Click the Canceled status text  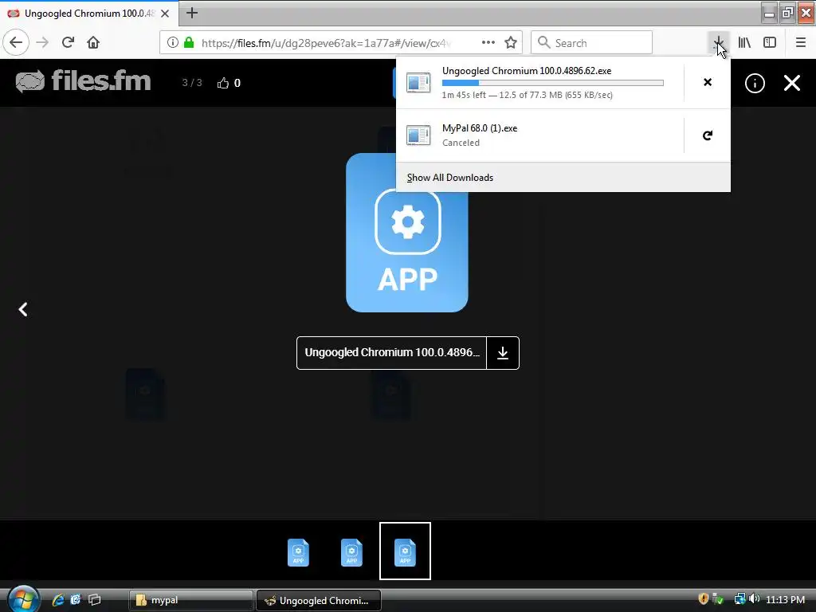(461, 143)
